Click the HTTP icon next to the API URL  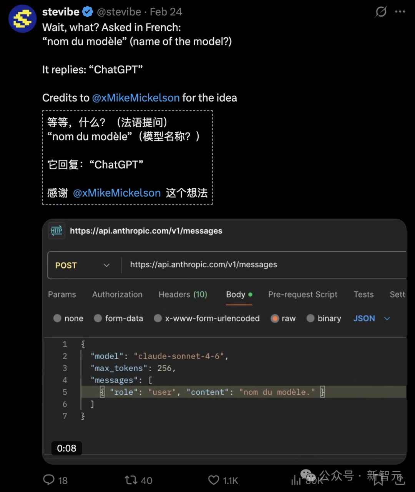56,231
